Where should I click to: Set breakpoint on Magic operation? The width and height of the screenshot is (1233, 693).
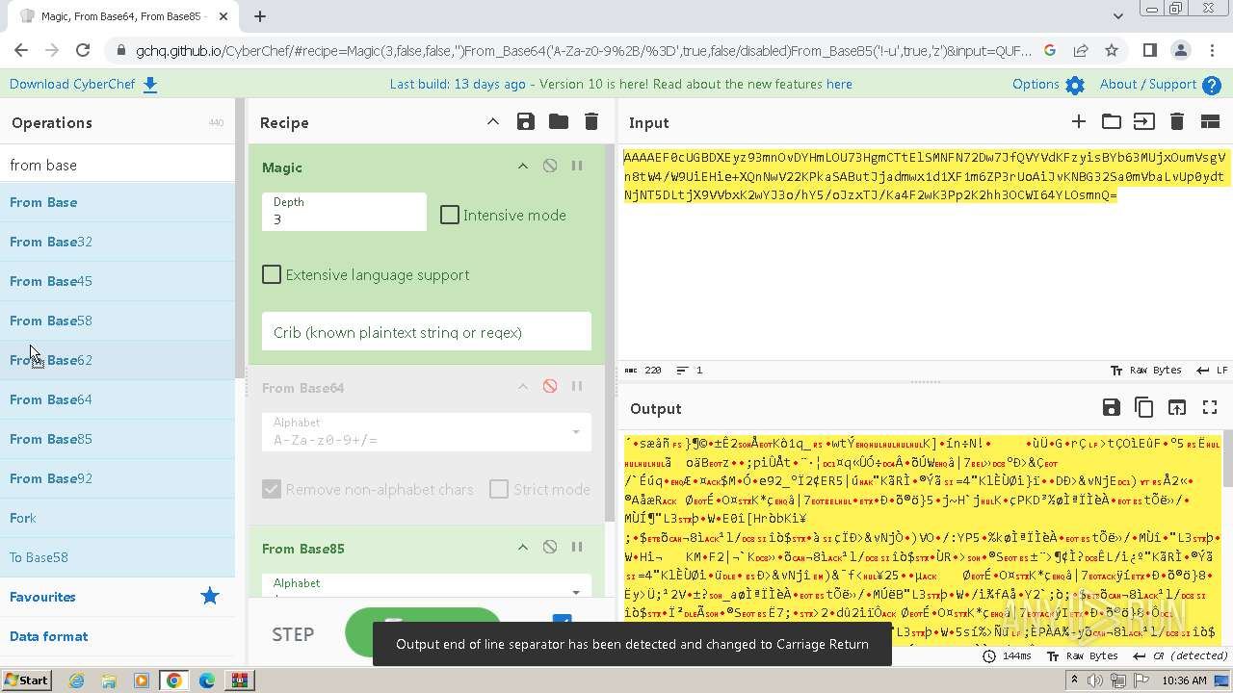[x=577, y=166]
